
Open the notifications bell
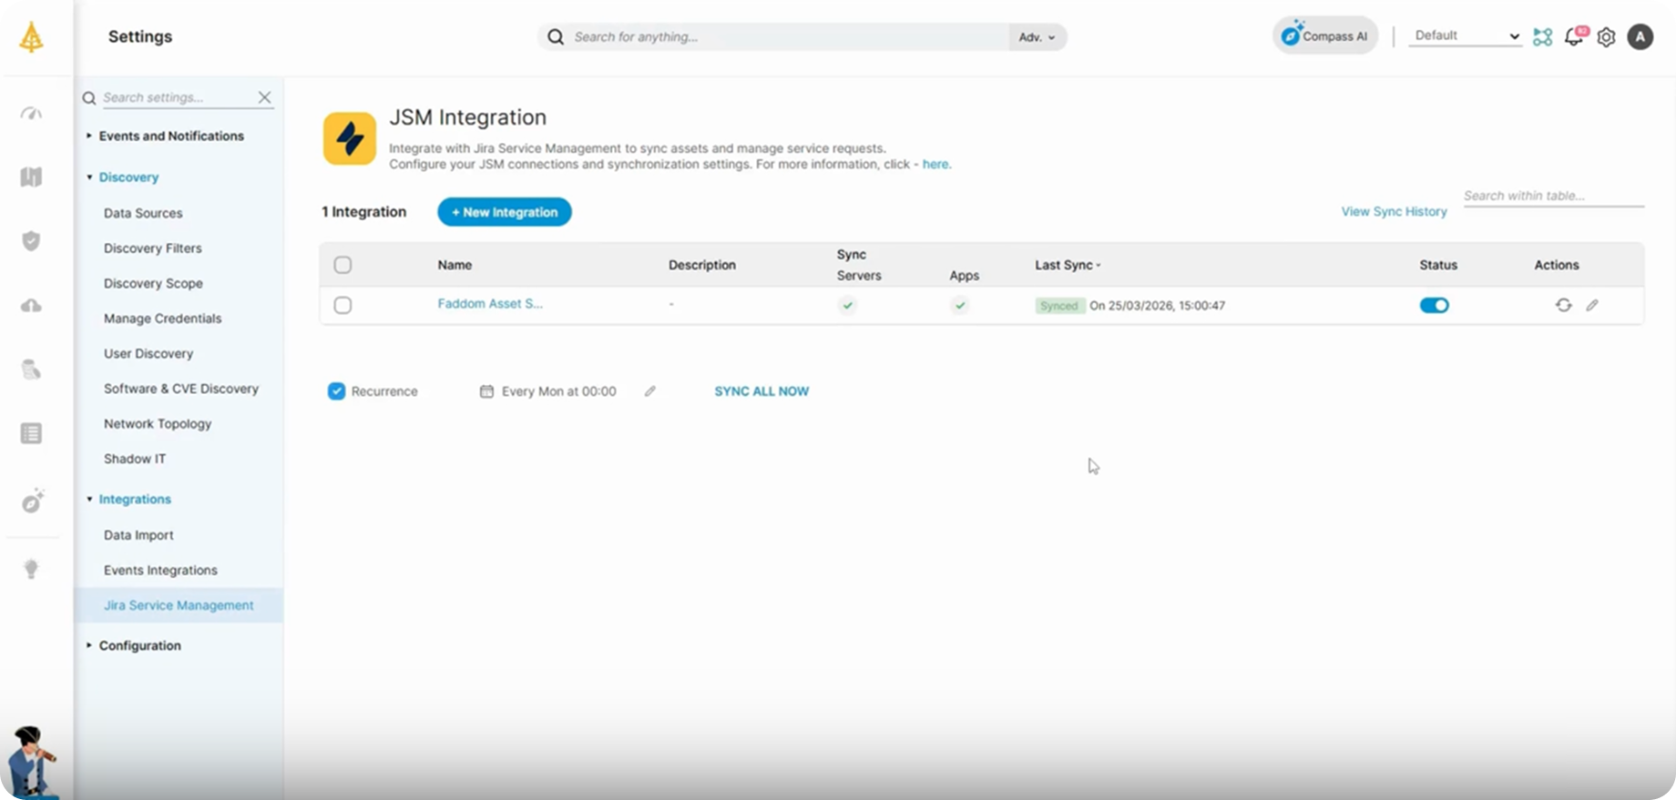point(1574,36)
